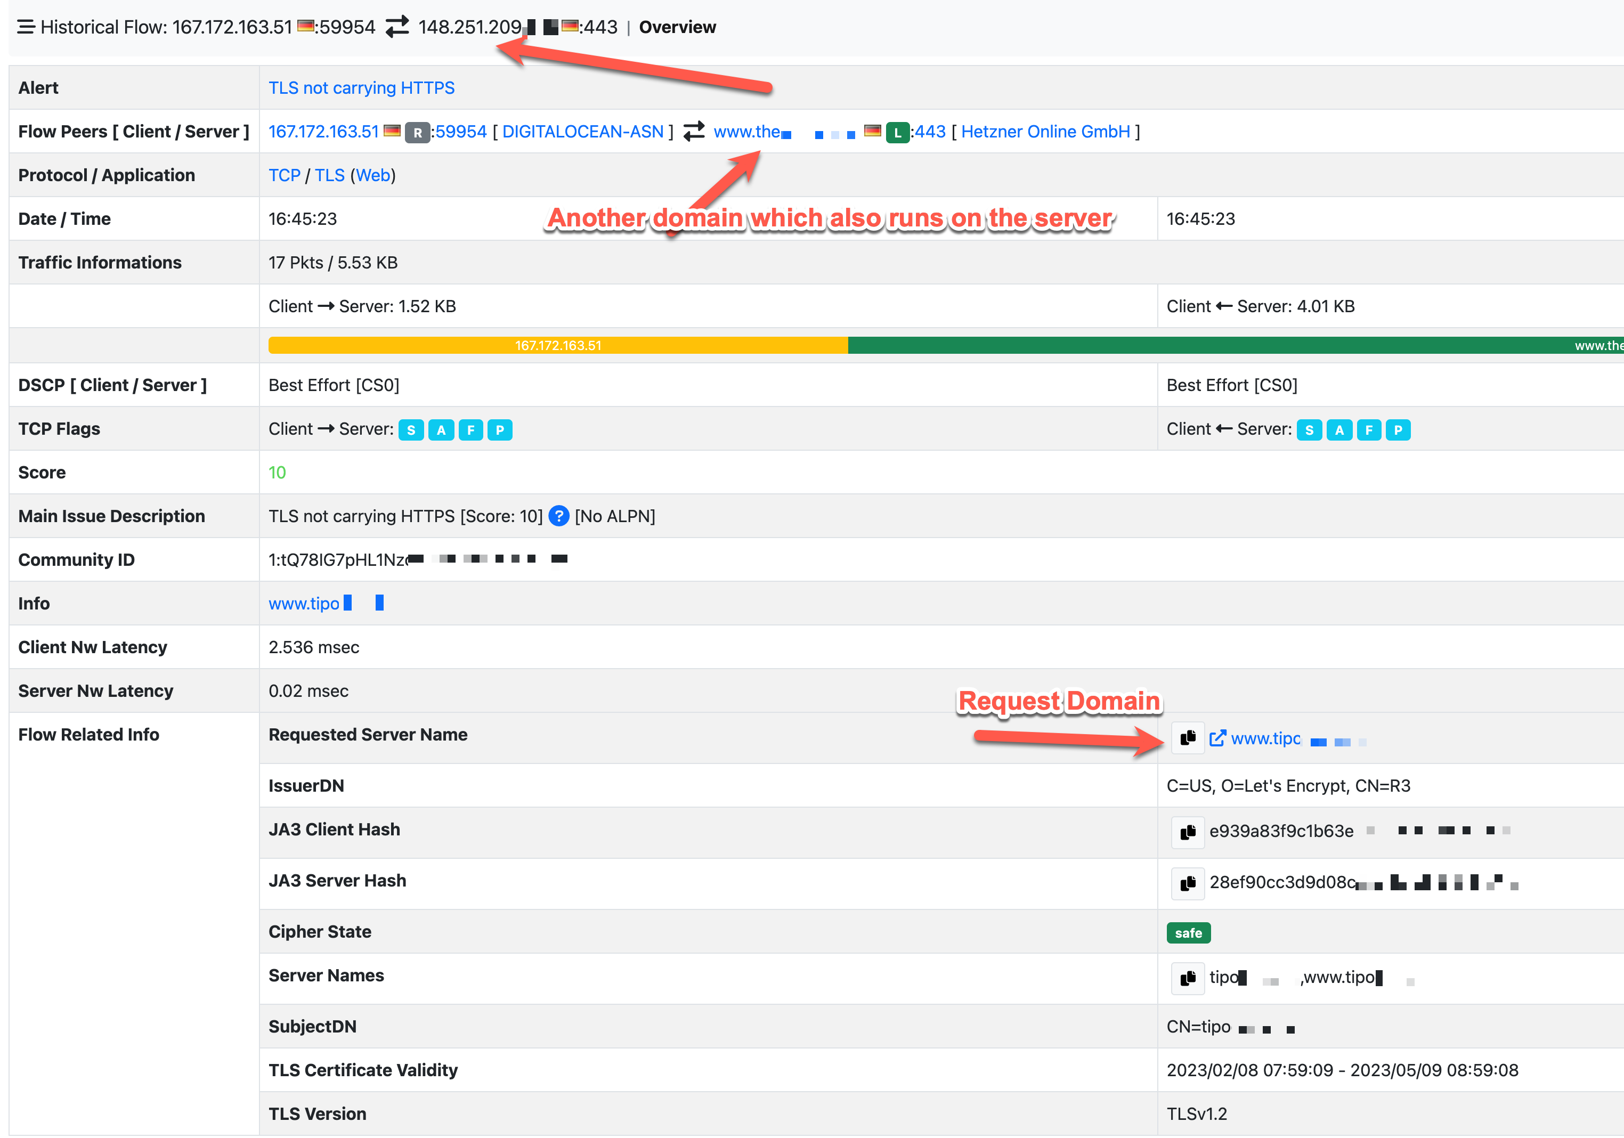Screen dimensions: 1624x1138
Task: Click the TCP protocol link
Action: point(285,175)
